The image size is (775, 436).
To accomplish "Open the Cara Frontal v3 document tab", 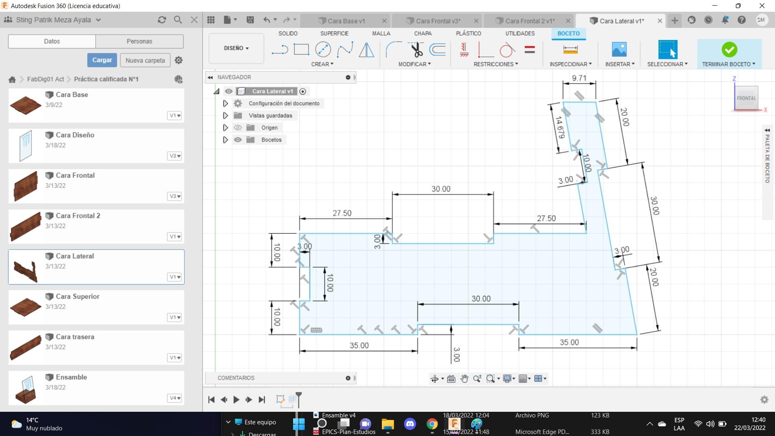I will [438, 21].
